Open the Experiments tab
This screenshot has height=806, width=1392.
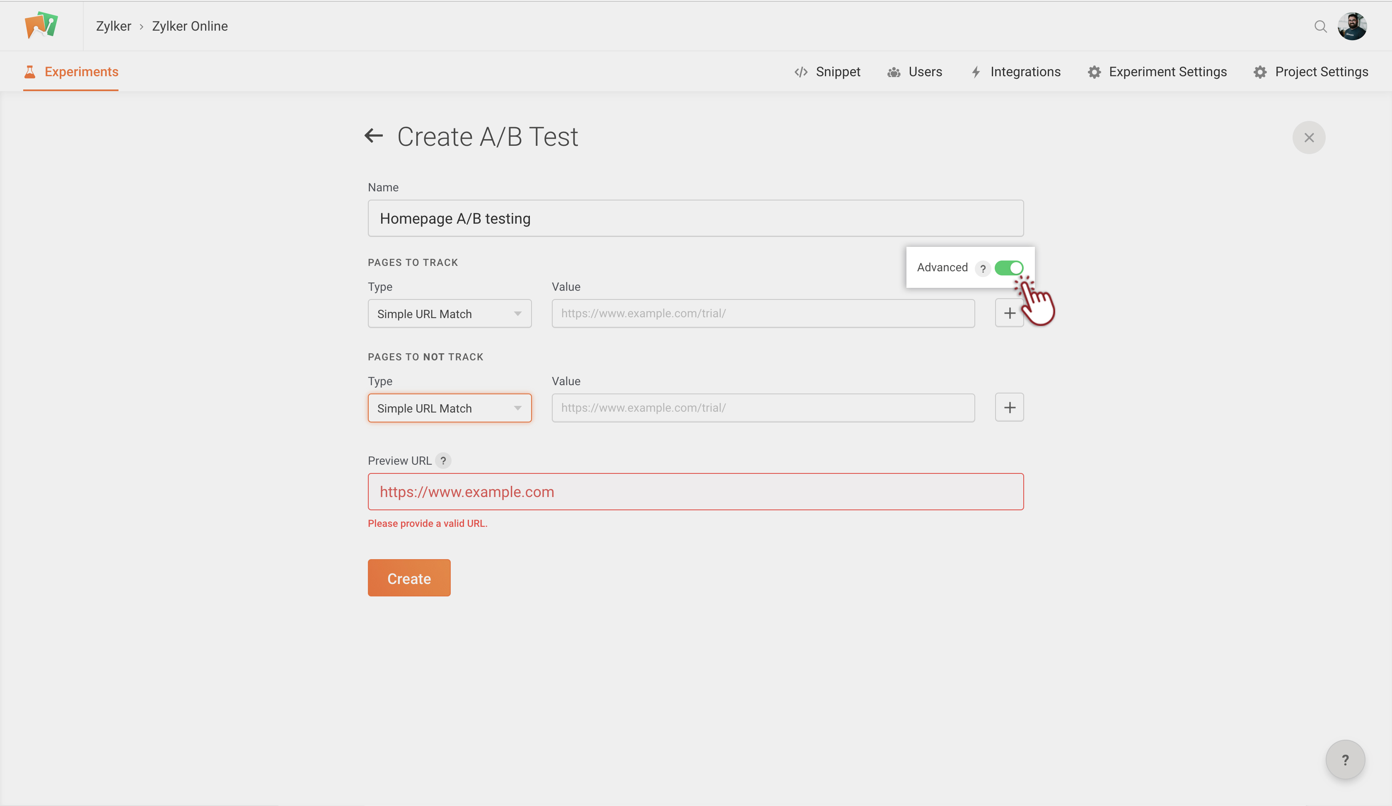71,72
